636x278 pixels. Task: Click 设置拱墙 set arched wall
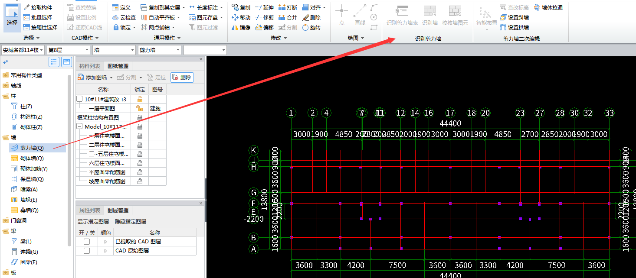[x=514, y=27]
